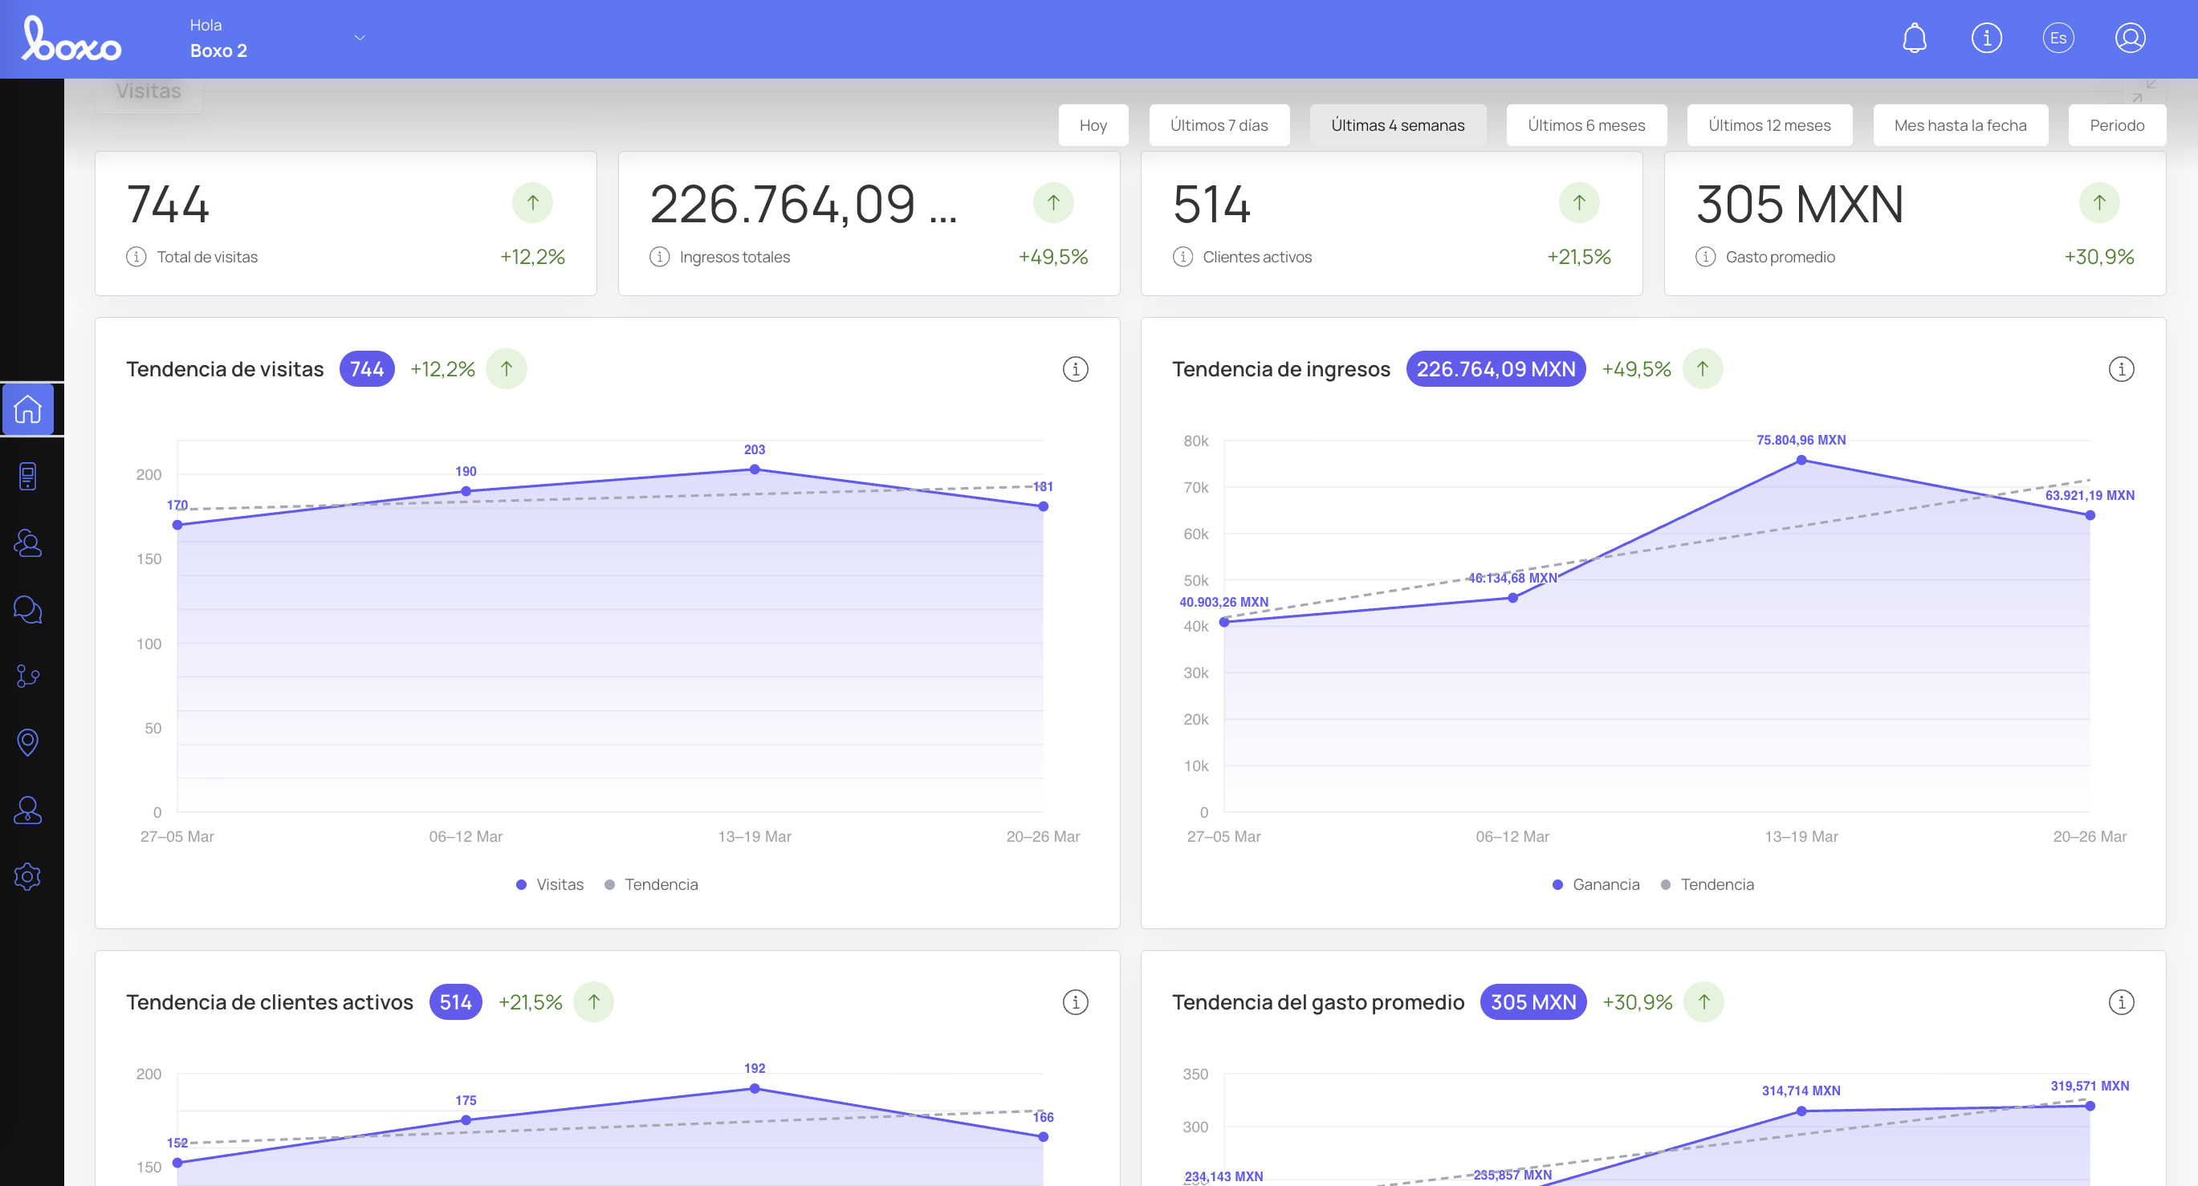Click the 203 data point in visits chart

tap(755, 469)
